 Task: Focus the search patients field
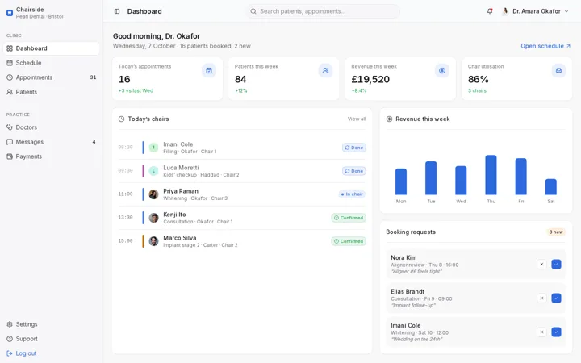(x=323, y=11)
